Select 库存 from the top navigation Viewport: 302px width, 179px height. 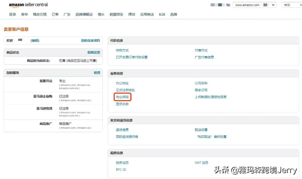pyautogui.click(x=24, y=14)
